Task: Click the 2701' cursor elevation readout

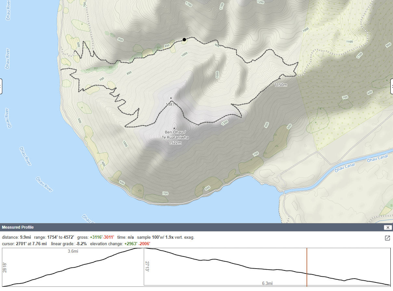Action: (20, 244)
